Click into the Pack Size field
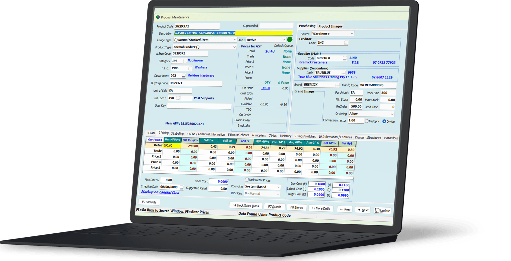The width and height of the screenshot is (511, 261). click(x=388, y=93)
